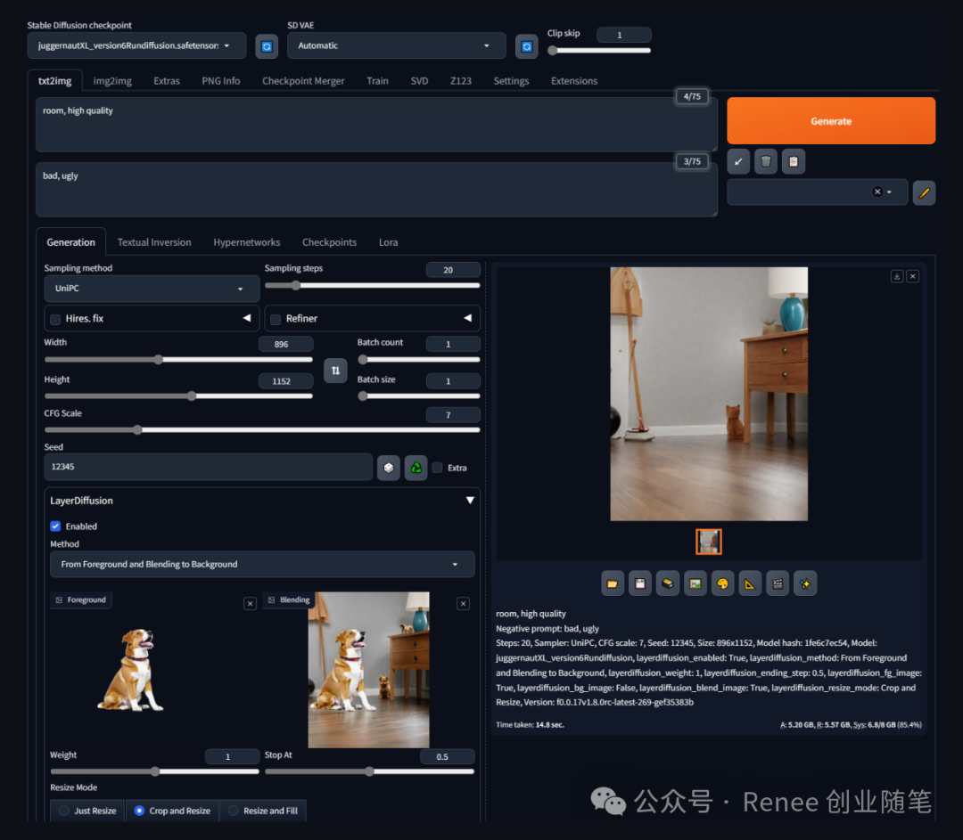The width and height of the screenshot is (963, 840).
Task: Switch to the img2img tab
Action: pyautogui.click(x=112, y=81)
